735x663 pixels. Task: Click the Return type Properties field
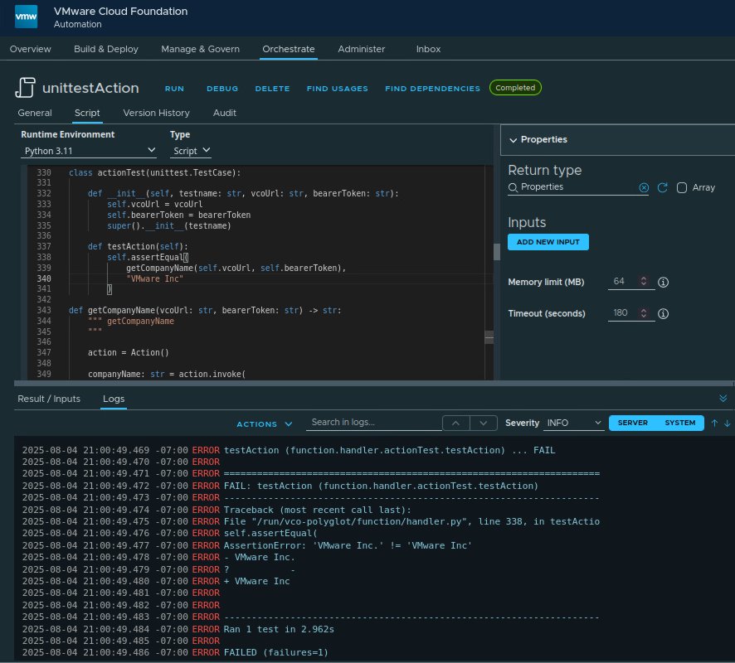(578, 186)
